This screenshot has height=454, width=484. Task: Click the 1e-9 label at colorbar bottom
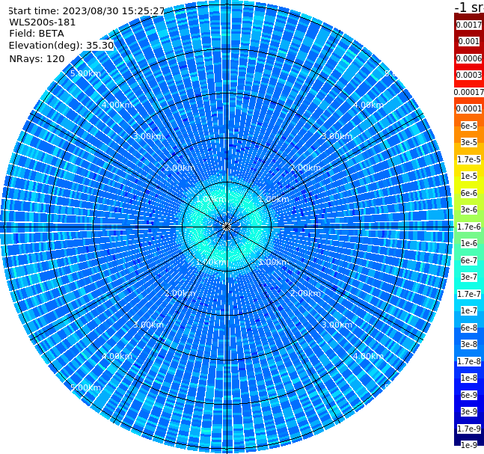tap(469, 445)
